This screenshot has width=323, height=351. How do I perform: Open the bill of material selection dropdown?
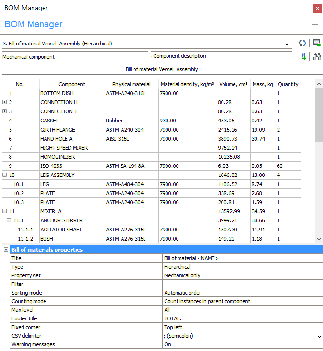(x=287, y=44)
